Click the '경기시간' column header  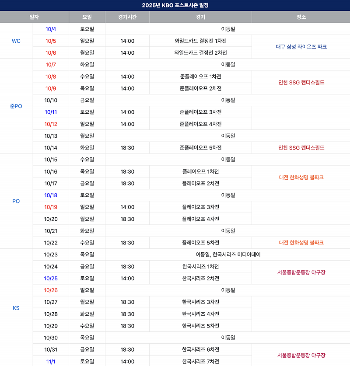tap(127, 17)
